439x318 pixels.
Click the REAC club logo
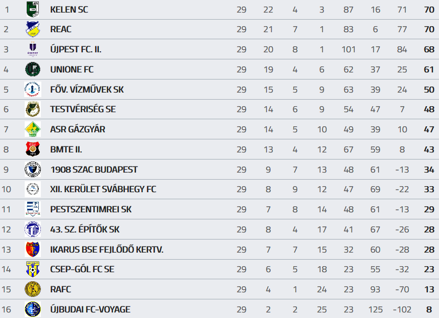point(33,29)
